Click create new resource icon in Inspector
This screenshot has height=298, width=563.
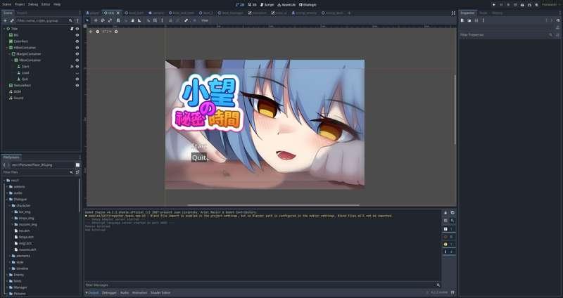pos(462,20)
